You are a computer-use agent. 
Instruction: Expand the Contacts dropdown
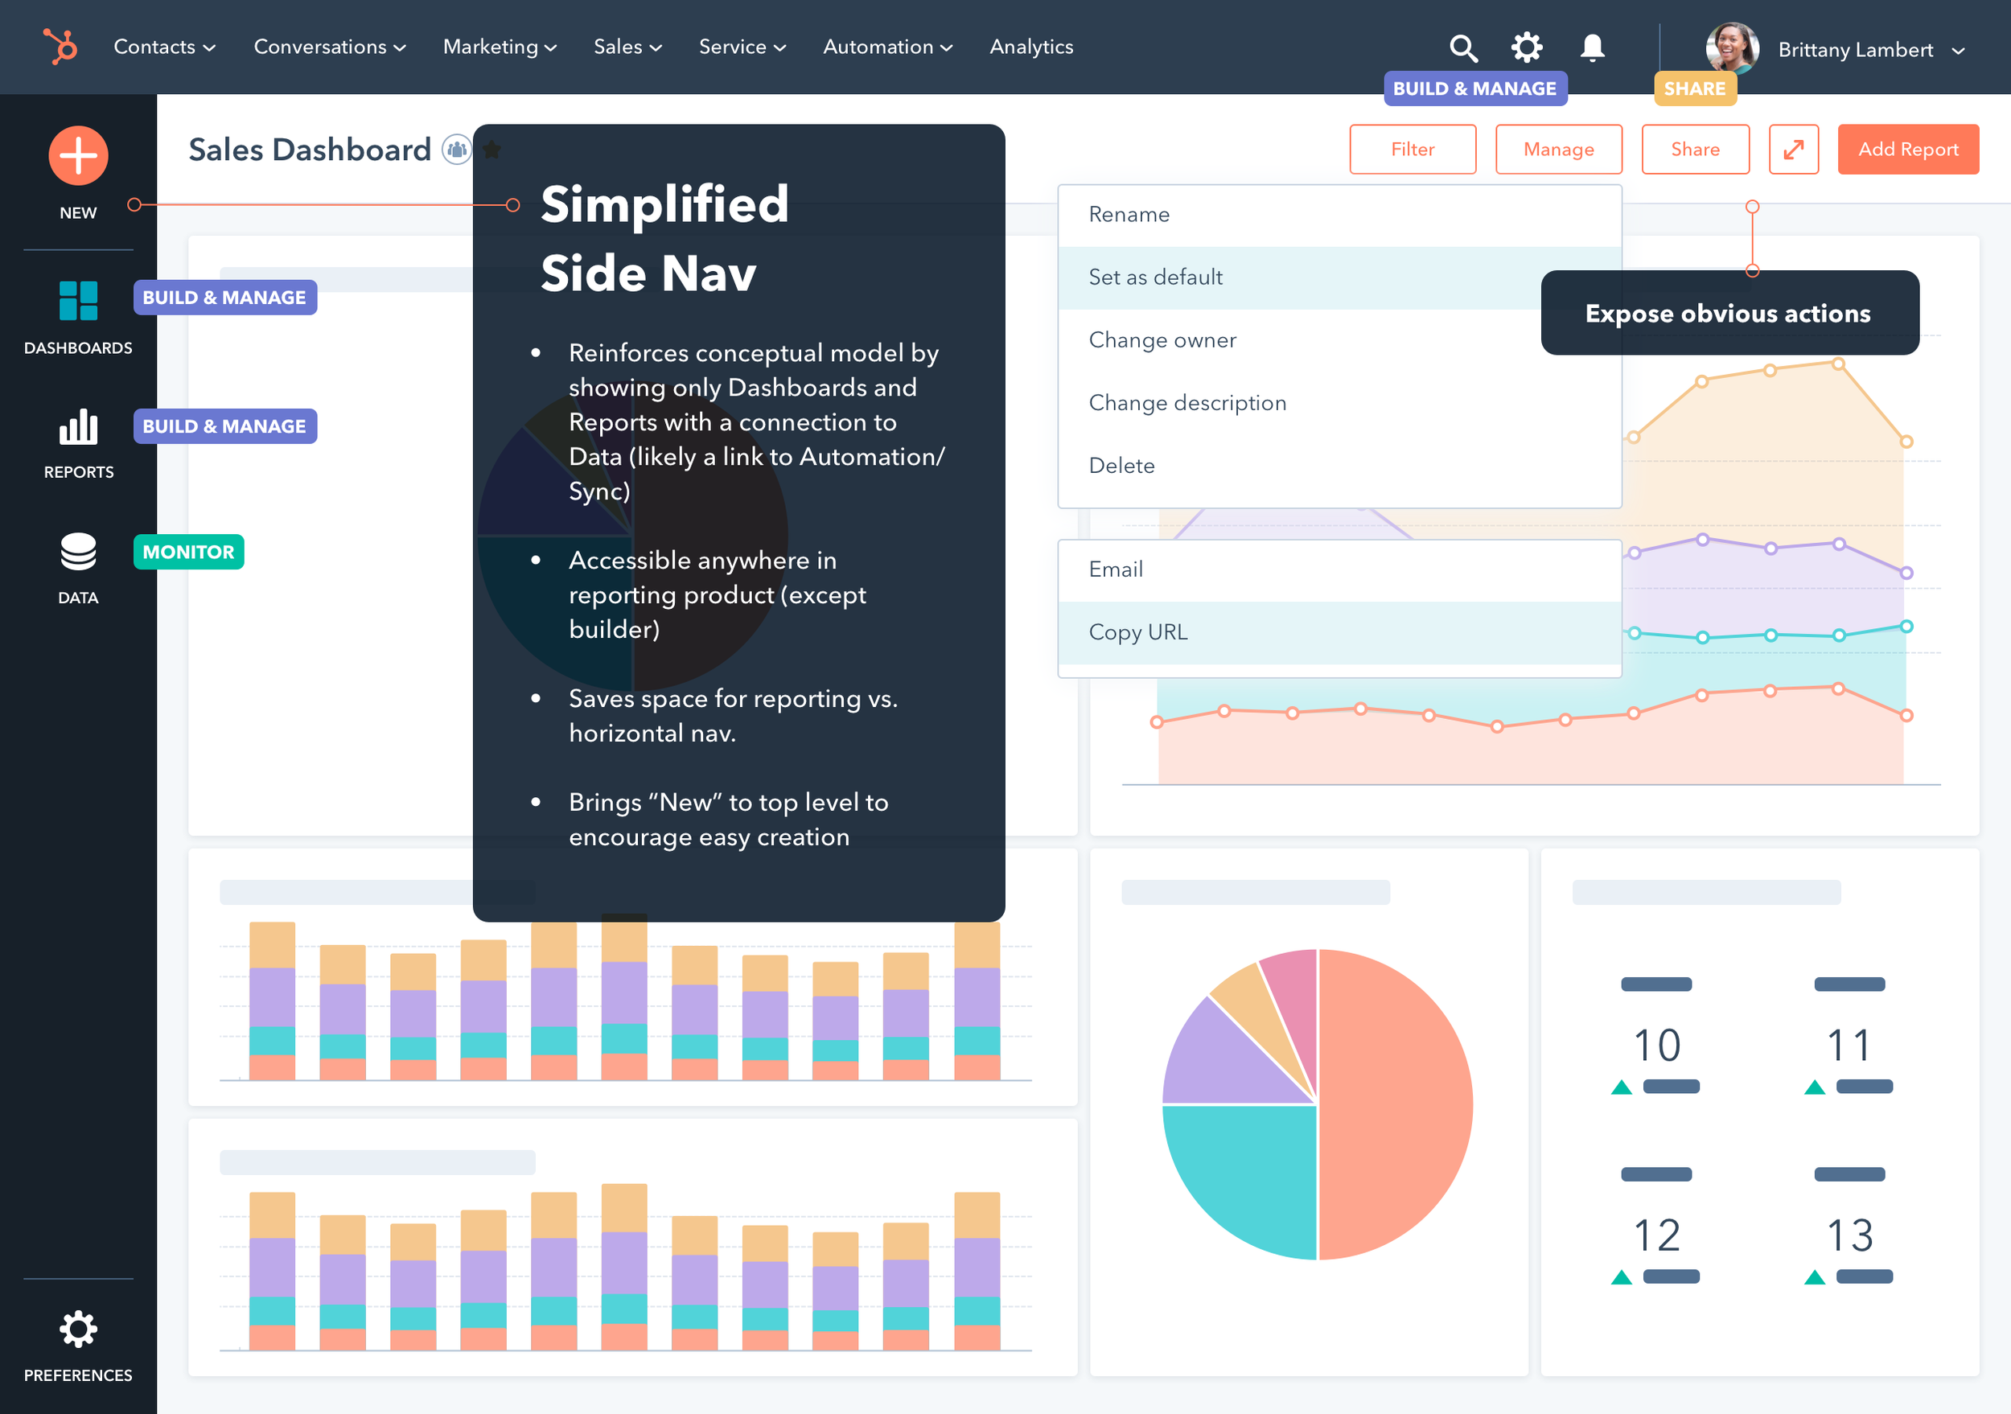coord(163,47)
